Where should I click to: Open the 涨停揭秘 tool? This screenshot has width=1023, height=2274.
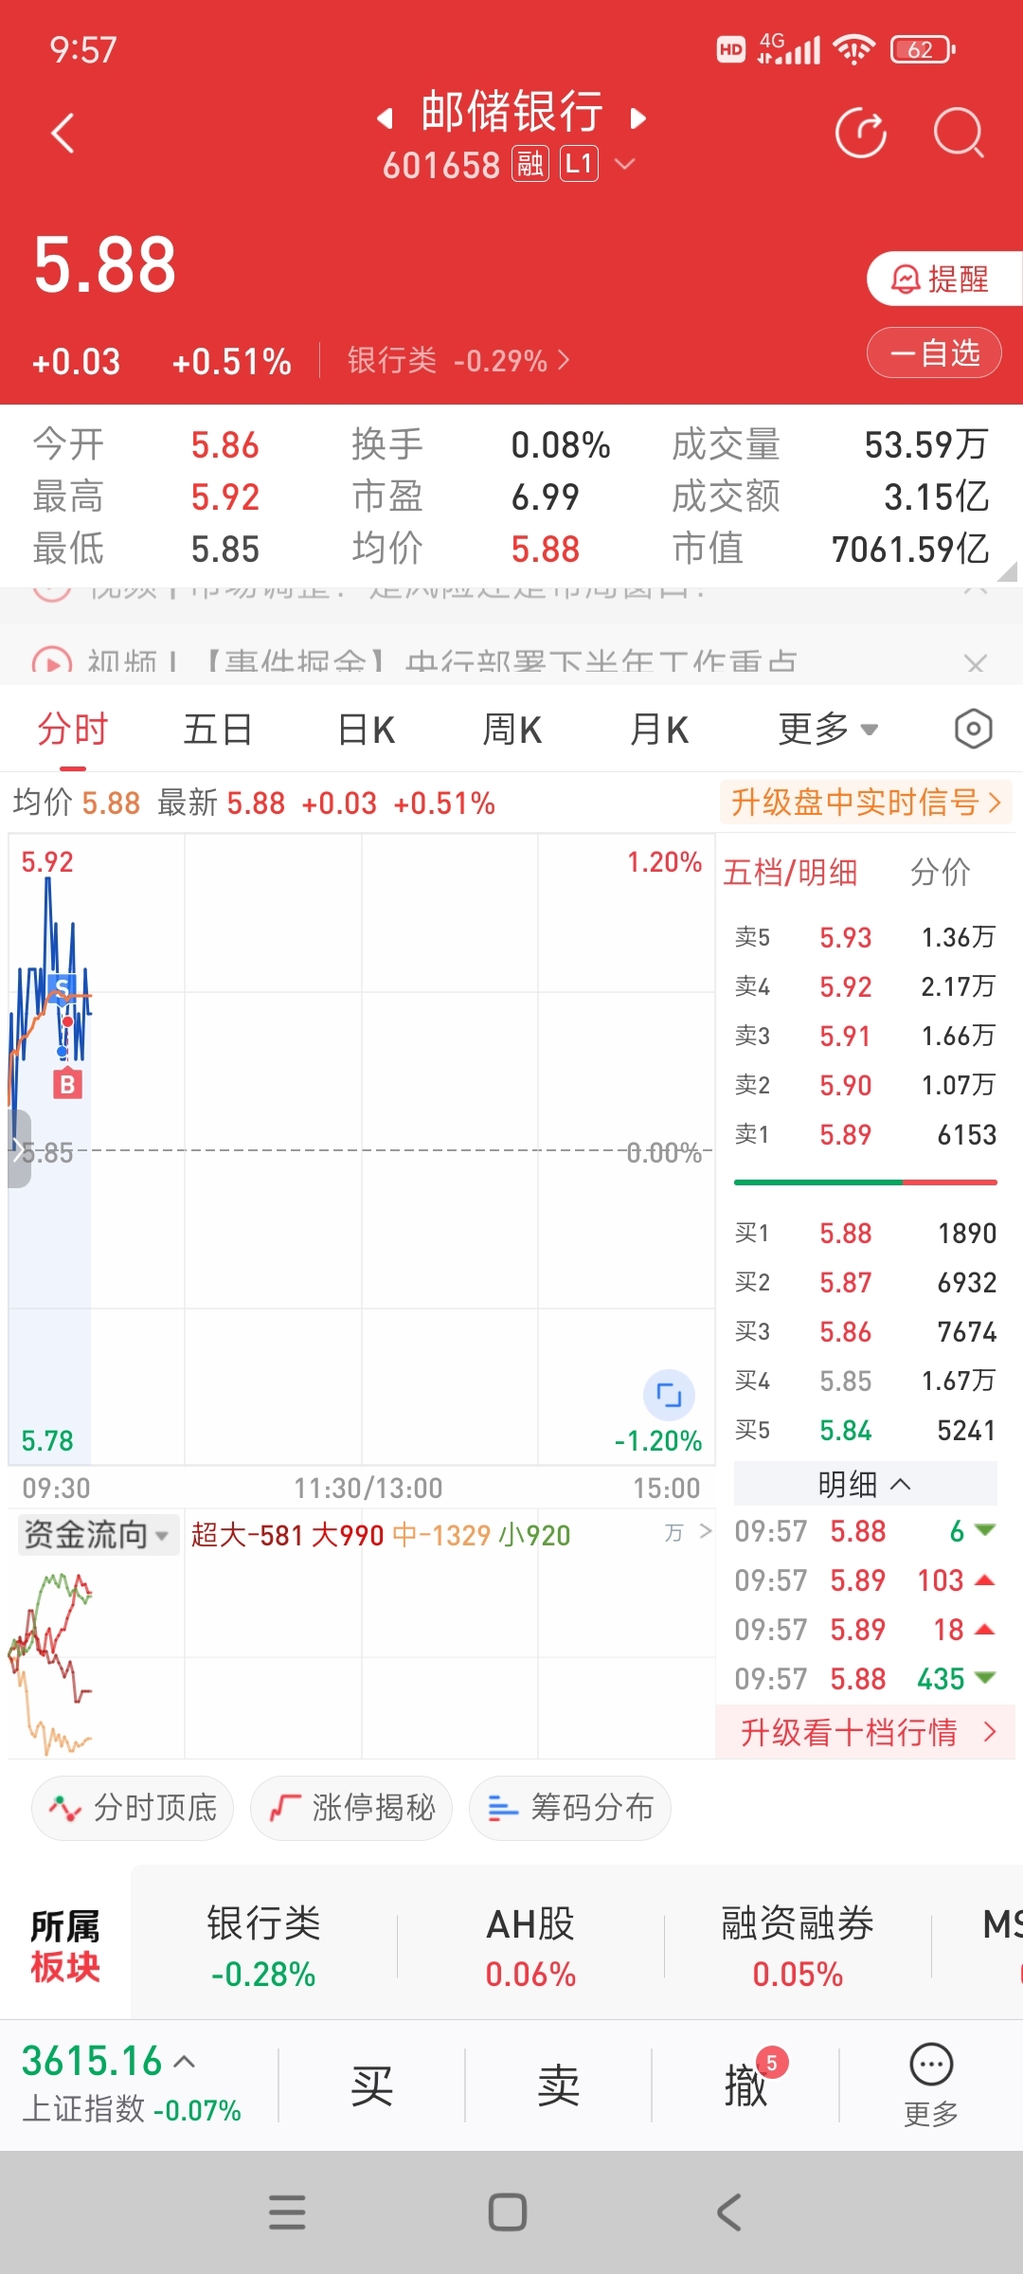click(x=351, y=1808)
